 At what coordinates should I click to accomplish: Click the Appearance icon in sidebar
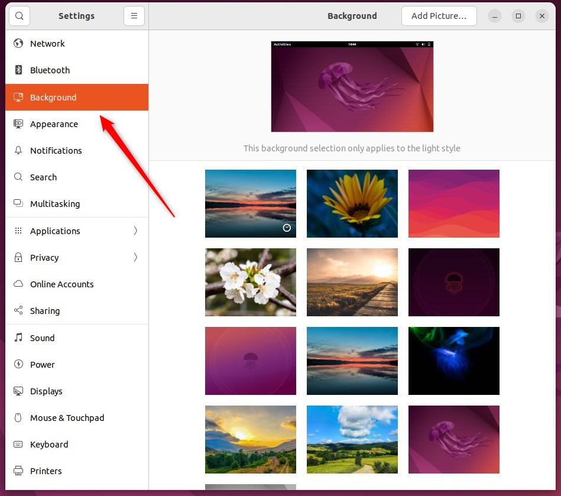coord(18,124)
